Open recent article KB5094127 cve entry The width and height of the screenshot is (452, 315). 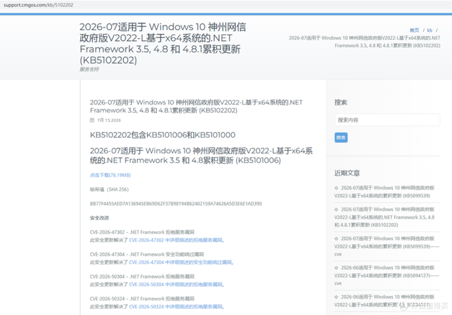pyautogui.click(x=386, y=276)
